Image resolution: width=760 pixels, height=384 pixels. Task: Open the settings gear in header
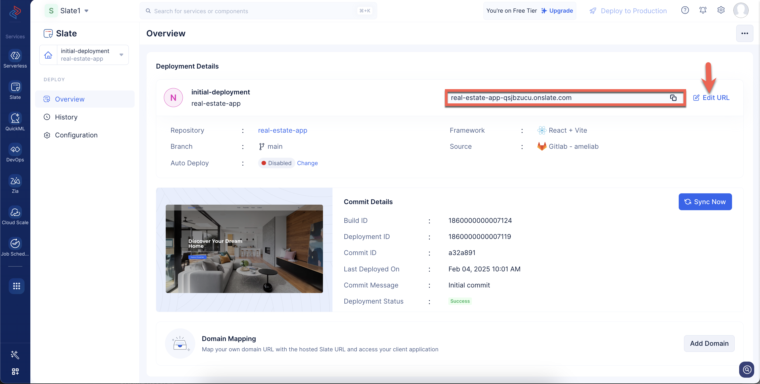(721, 10)
